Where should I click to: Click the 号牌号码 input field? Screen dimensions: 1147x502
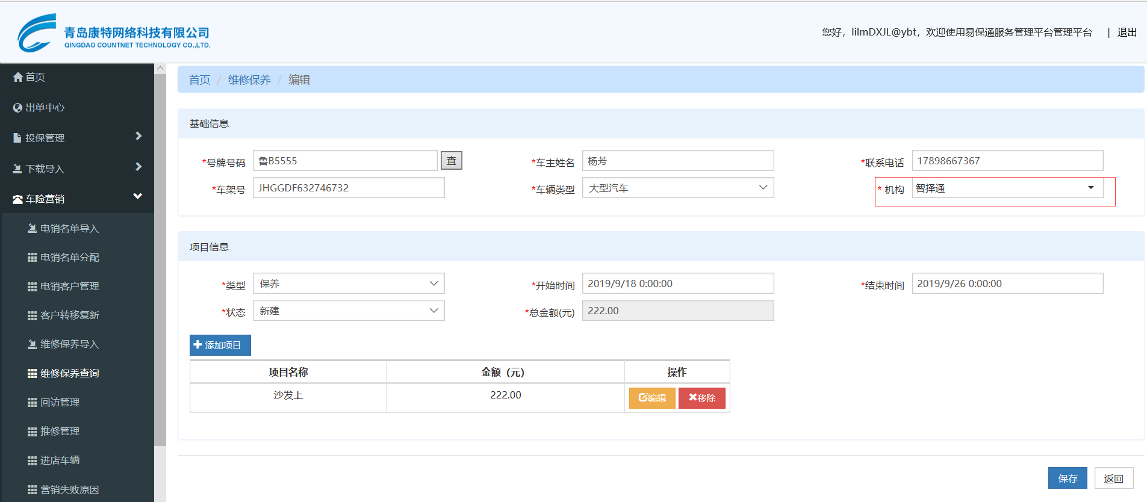(345, 161)
